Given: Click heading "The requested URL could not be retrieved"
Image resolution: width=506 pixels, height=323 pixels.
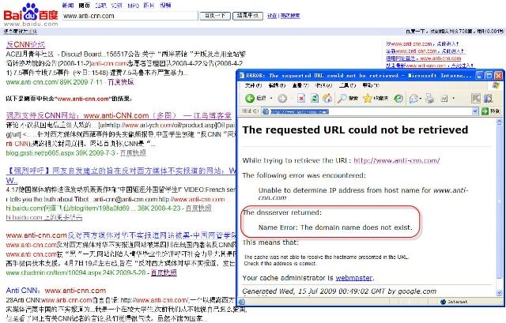Looking at the screenshot, I should click(355, 130).
